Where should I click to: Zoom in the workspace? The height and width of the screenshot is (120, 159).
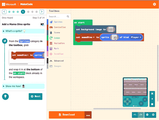point(153,115)
